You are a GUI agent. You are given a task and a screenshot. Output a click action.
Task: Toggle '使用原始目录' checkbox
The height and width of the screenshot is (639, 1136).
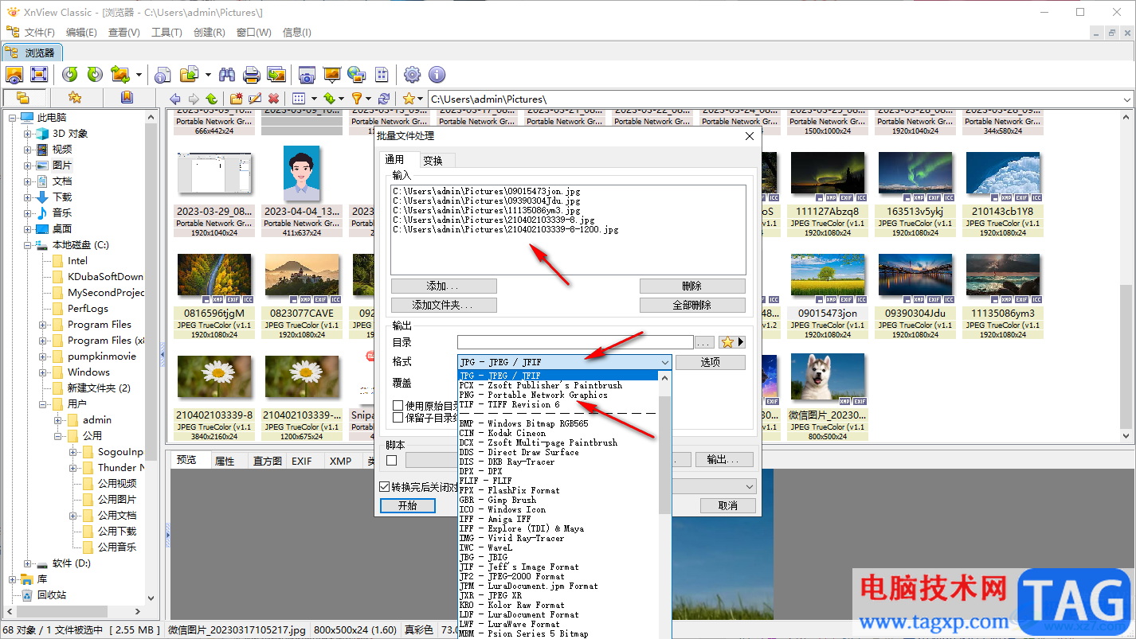tap(398, 406)
